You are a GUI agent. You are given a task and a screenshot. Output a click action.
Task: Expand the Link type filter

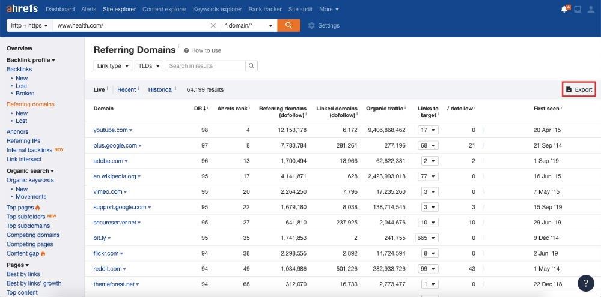click(112, 66)
